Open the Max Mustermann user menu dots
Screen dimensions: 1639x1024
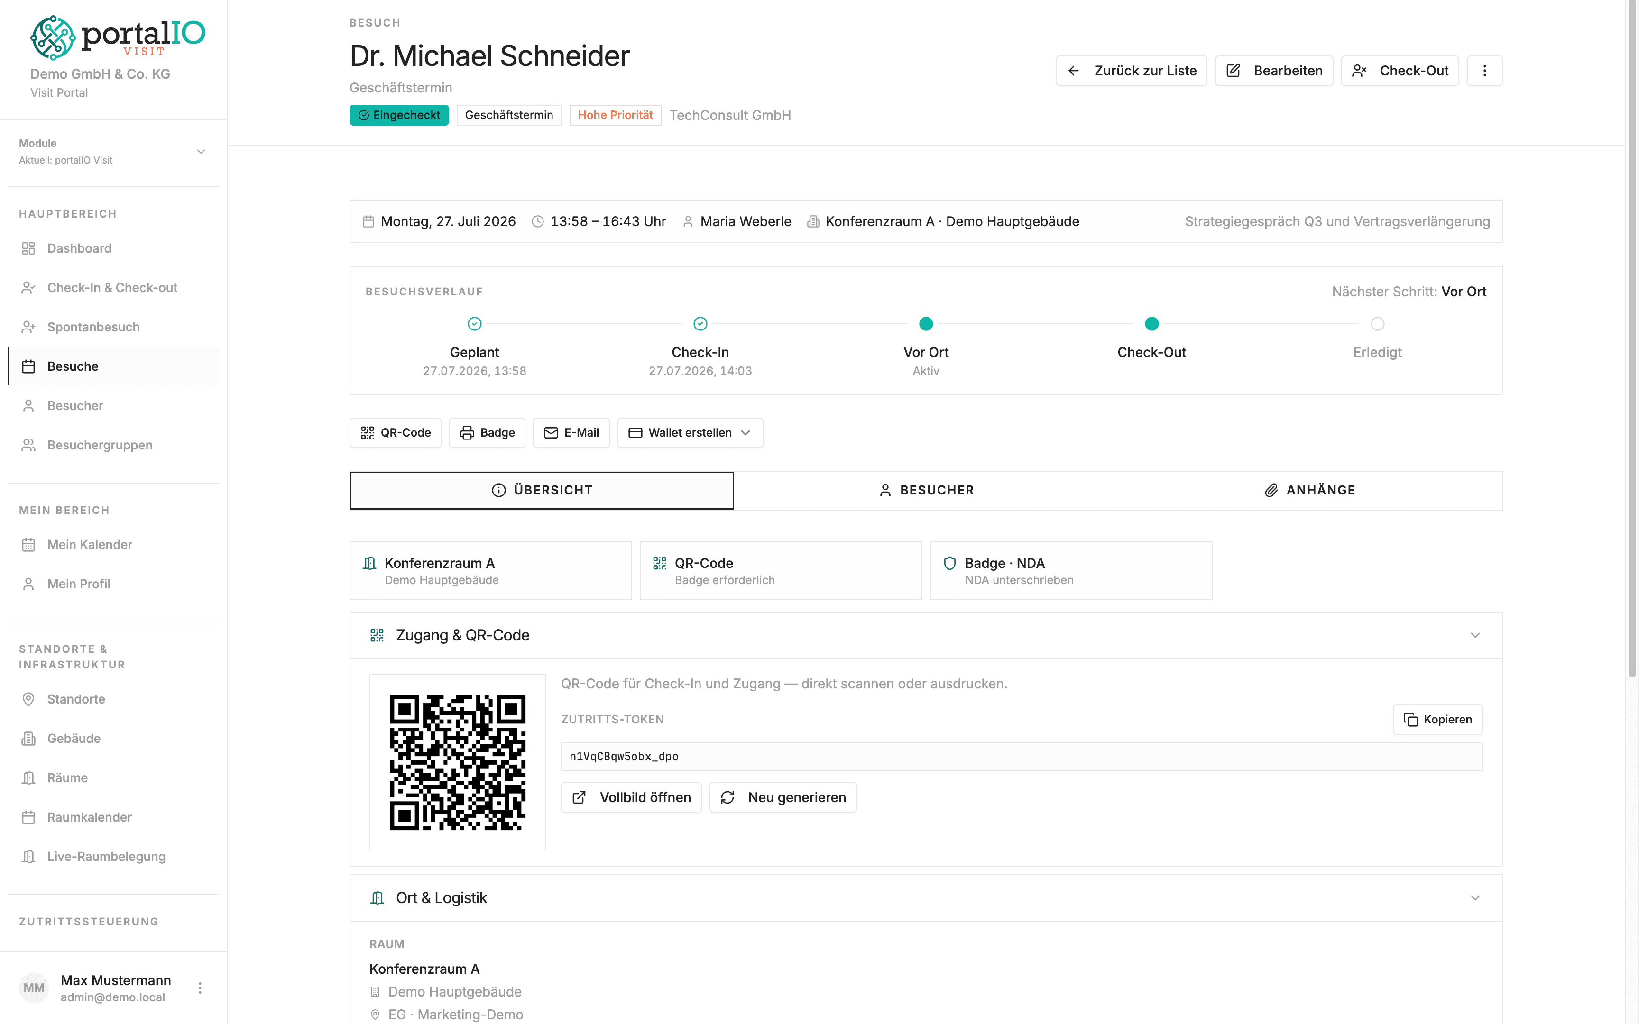pos(200,988)
